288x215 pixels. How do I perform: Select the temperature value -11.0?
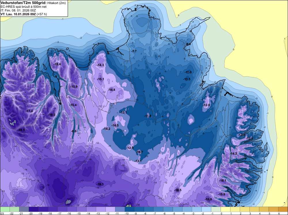point(188,72)
